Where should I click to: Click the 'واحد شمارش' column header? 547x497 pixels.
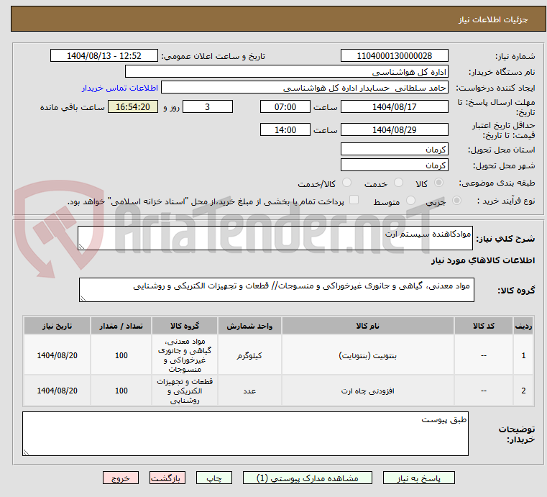click(x=249, y=326)
